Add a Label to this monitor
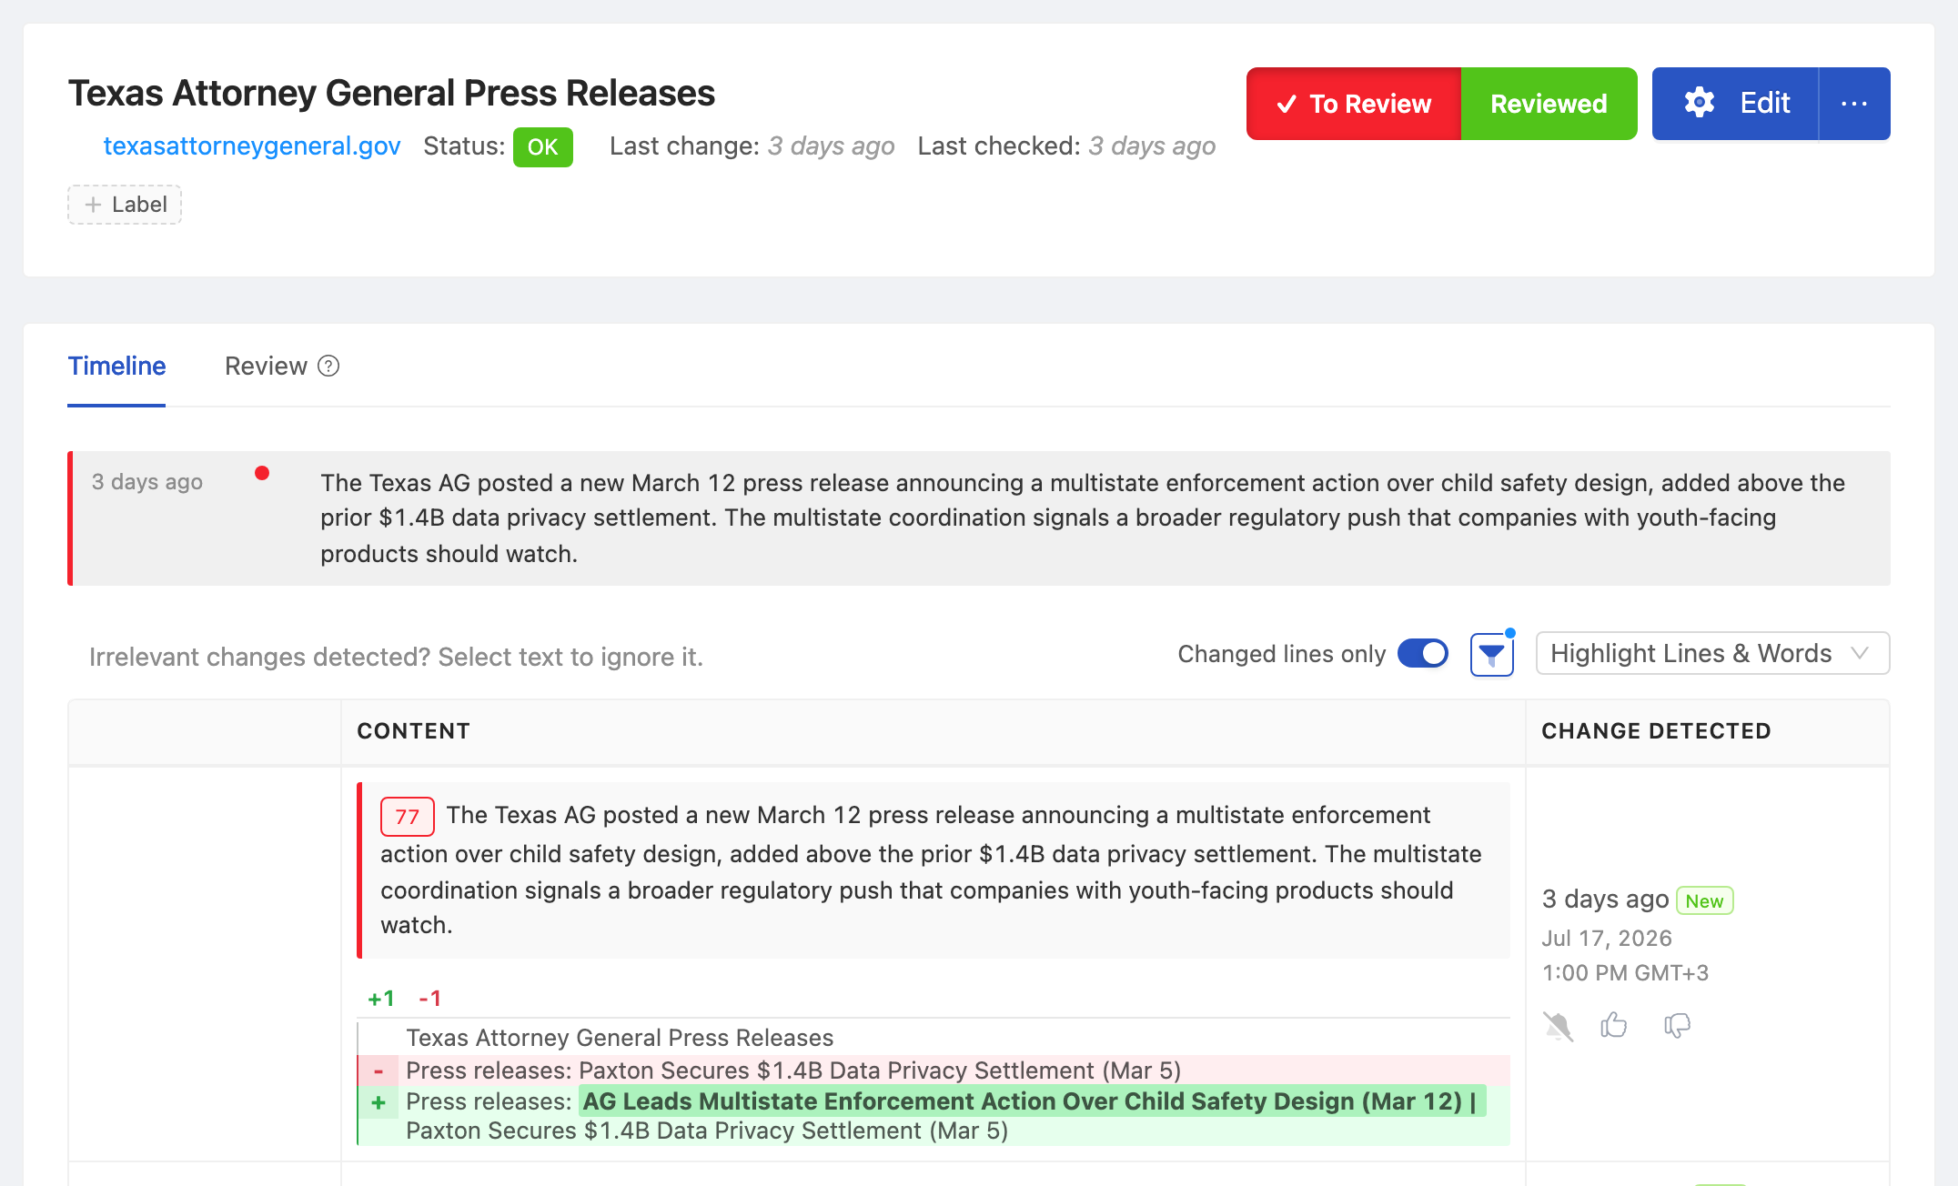This screenshot has height=1186, width=1958. [125, 205]
